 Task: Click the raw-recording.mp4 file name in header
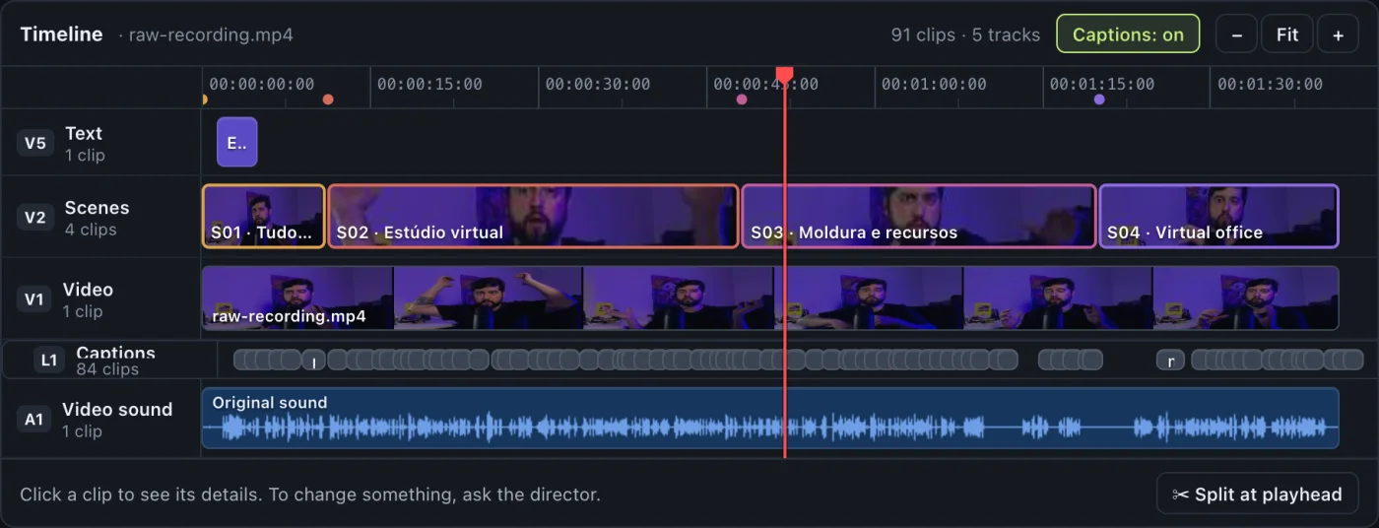(x=211, y=35)
